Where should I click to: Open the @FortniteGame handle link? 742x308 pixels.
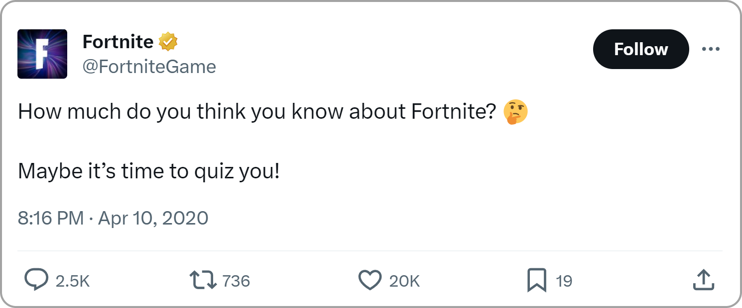(149, 67)
